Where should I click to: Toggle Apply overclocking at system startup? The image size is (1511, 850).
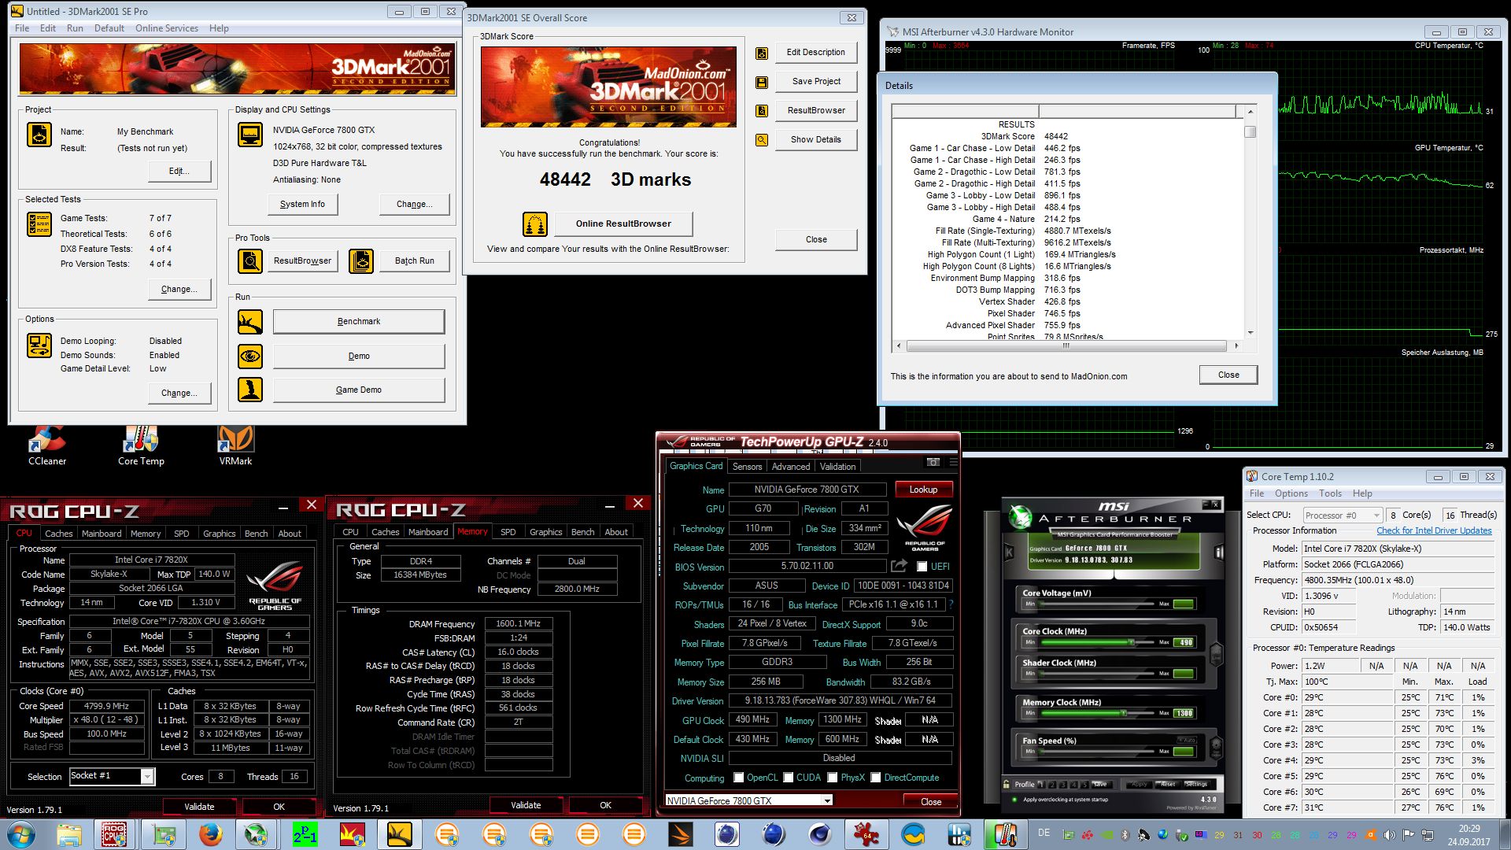[x=1014, y=800]
